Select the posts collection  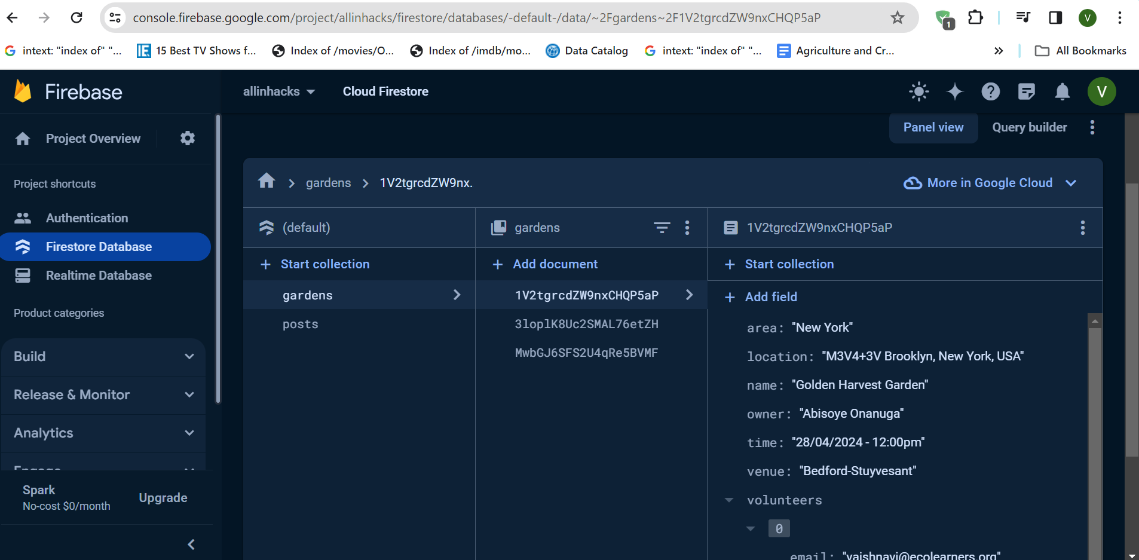pos(359,324)
